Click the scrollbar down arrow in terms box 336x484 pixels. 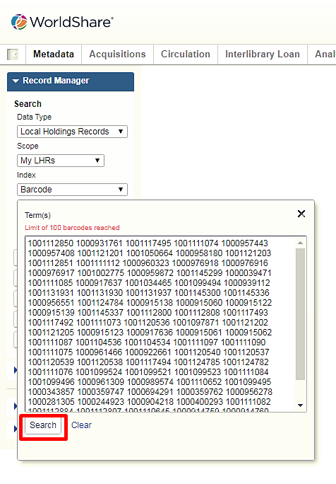[300, 405]
